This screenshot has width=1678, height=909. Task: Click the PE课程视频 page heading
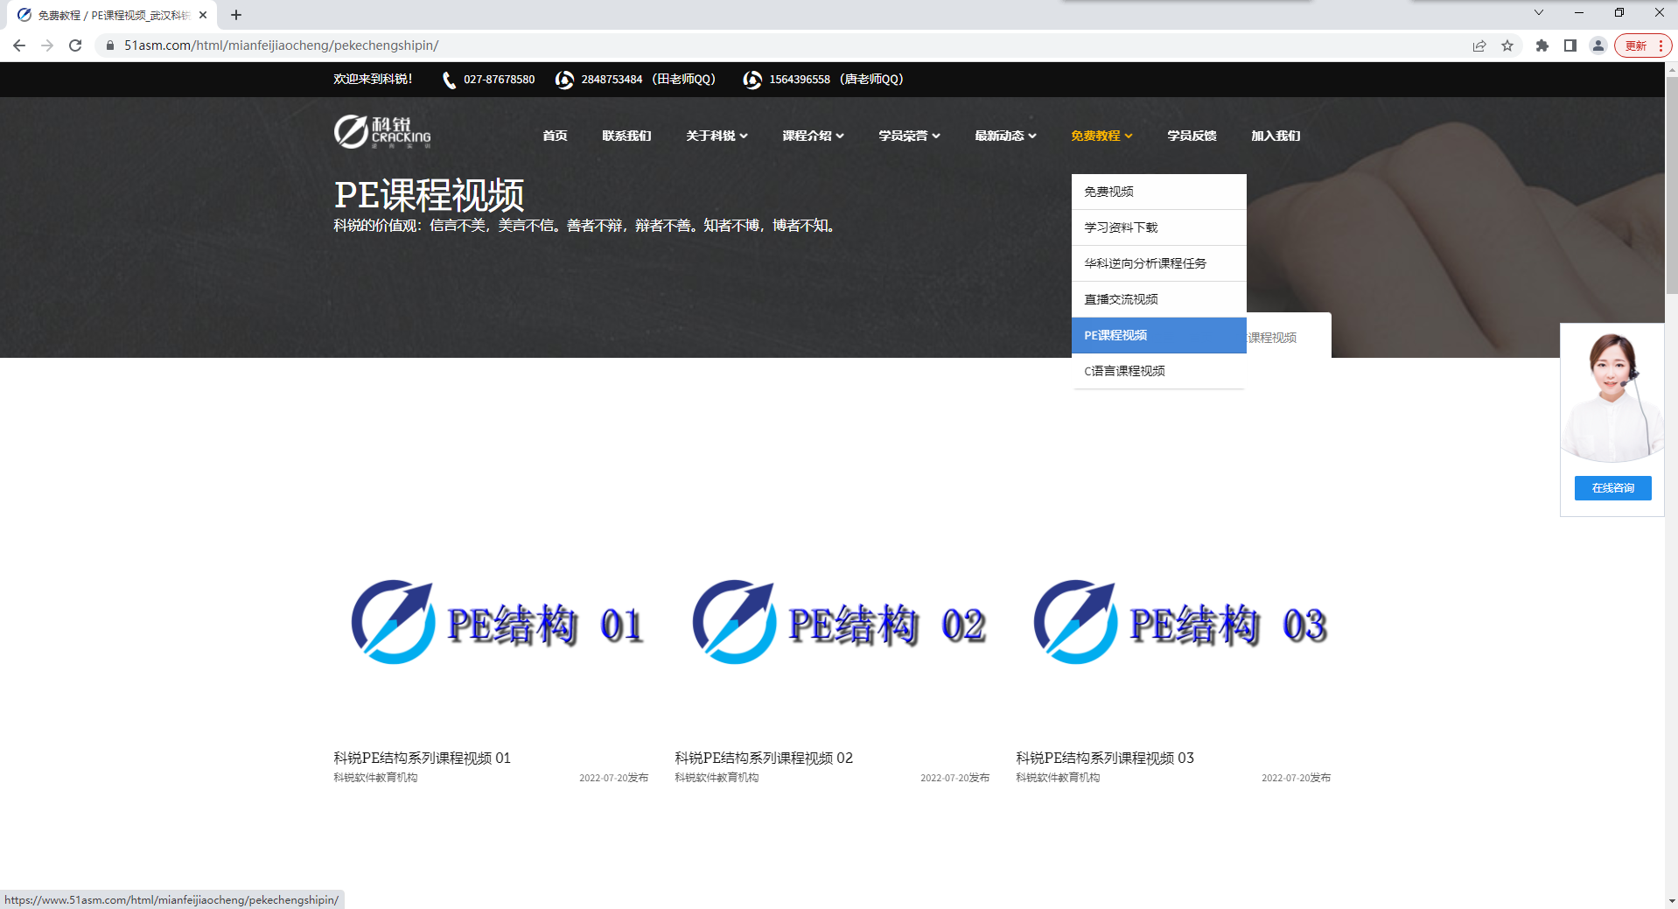[429, 194]
